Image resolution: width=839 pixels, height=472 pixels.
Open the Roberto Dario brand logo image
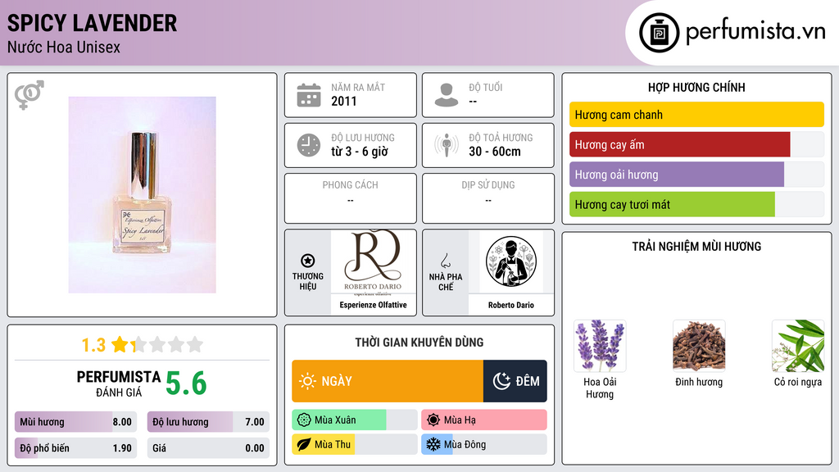[373, 262]
